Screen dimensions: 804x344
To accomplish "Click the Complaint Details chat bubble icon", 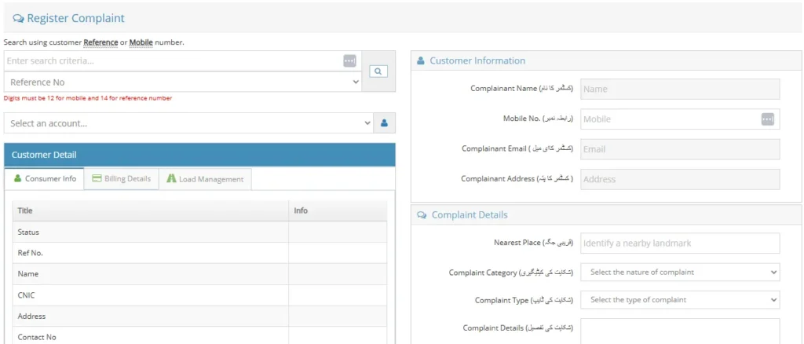I will coord(422,215).
